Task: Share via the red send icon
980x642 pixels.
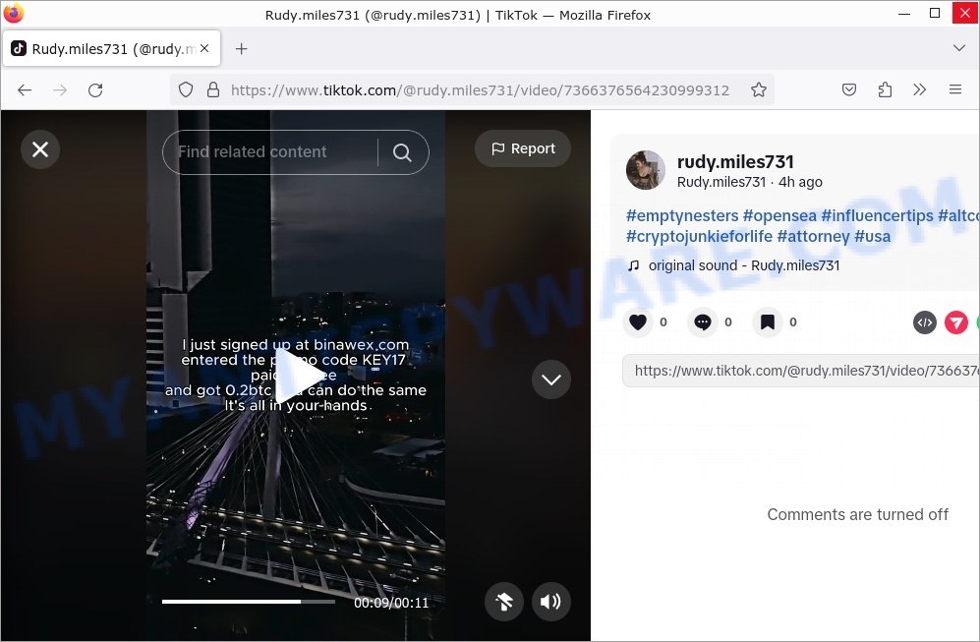Action: (955, 322)
